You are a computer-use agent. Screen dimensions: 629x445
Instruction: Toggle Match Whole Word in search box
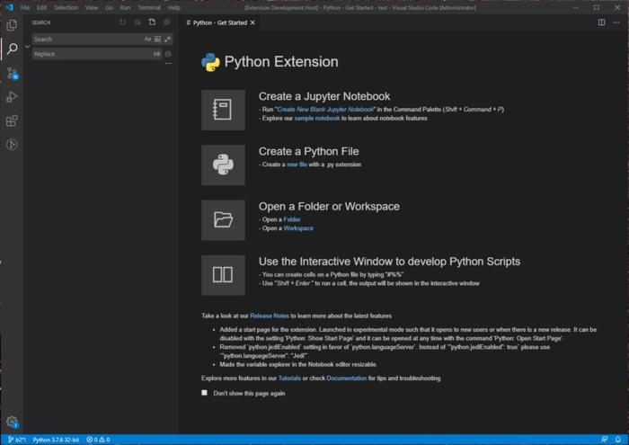pyautogui.click(x=157, y=39)
